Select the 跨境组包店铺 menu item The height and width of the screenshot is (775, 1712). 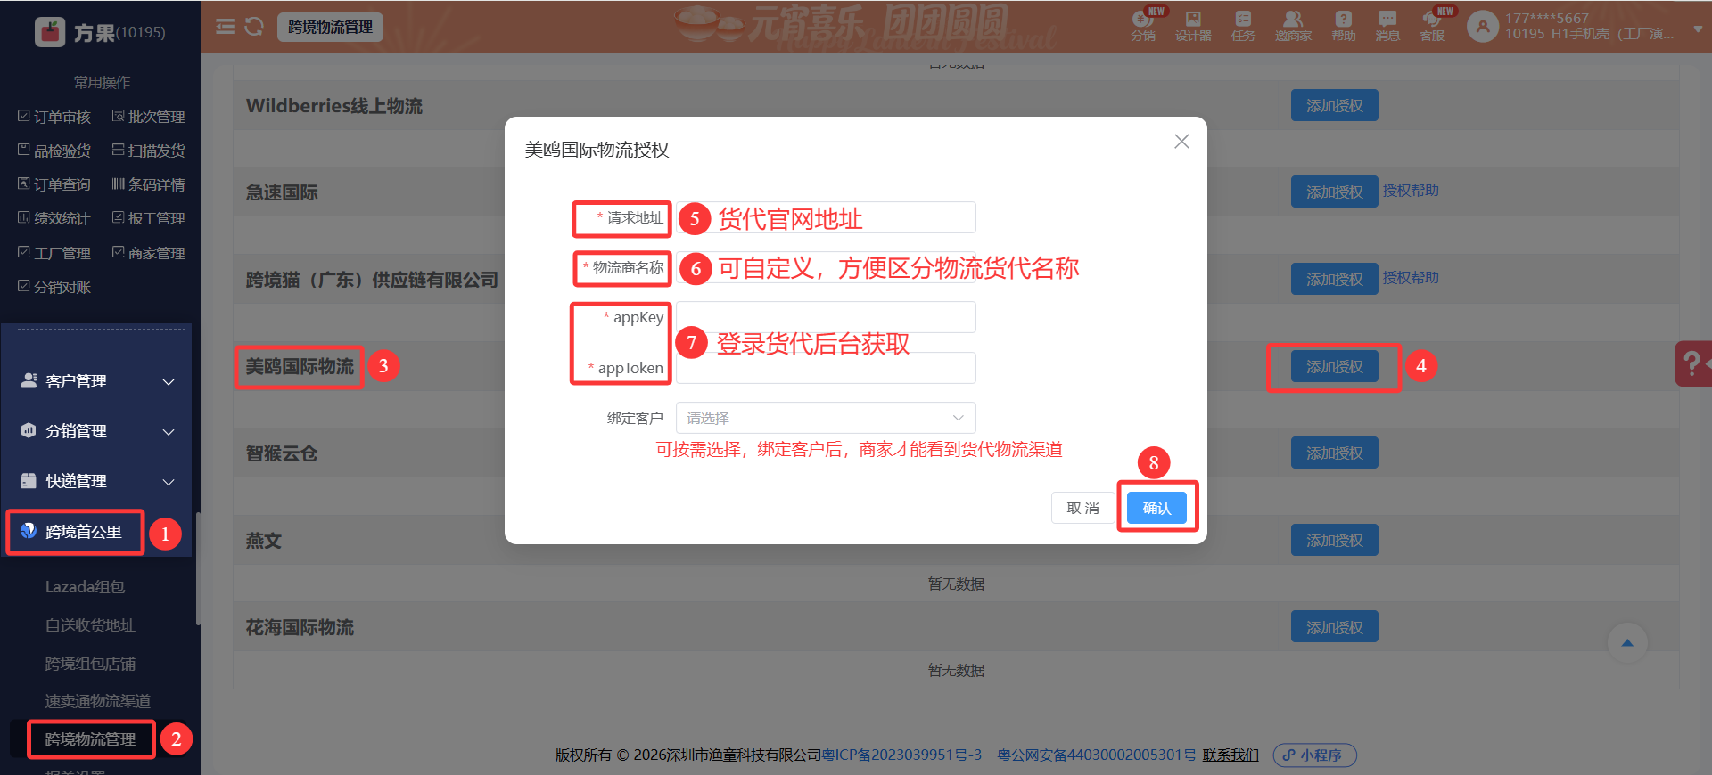tap(90, 664)
